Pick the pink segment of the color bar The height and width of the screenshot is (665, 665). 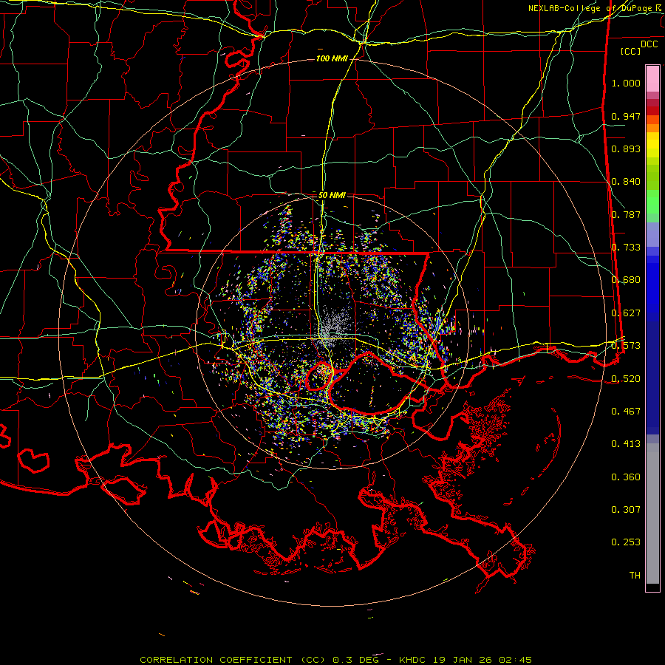pos(652,78)
